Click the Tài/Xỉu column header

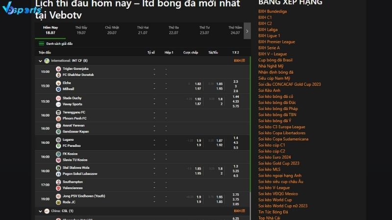(213, 53)
